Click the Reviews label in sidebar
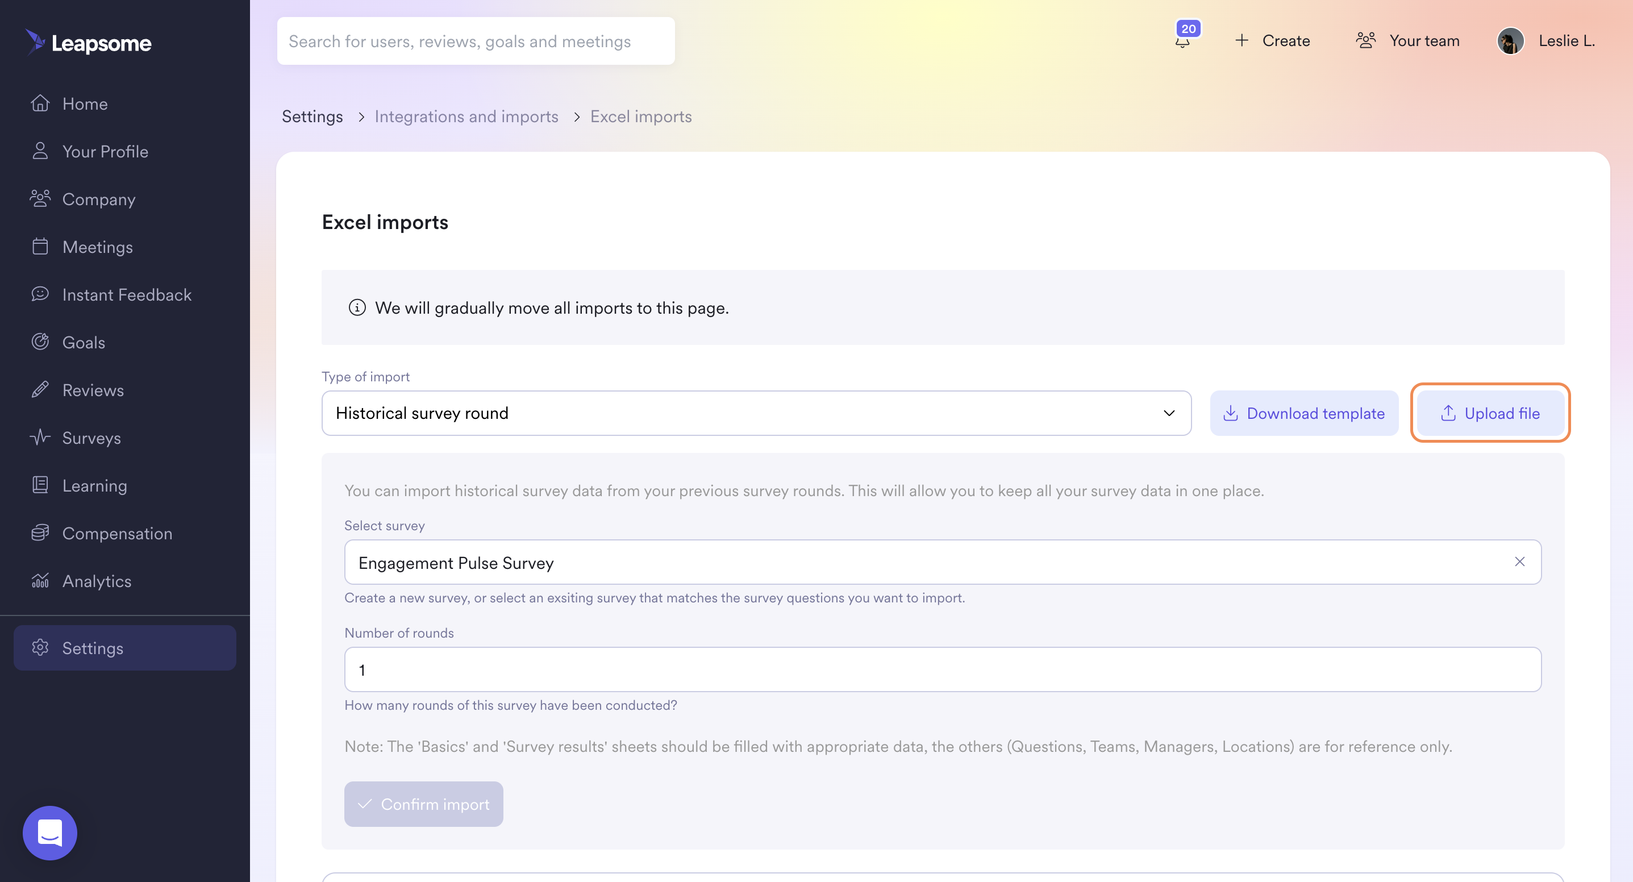The height and width of the screenshot is (882, 1633). [93, 390]
